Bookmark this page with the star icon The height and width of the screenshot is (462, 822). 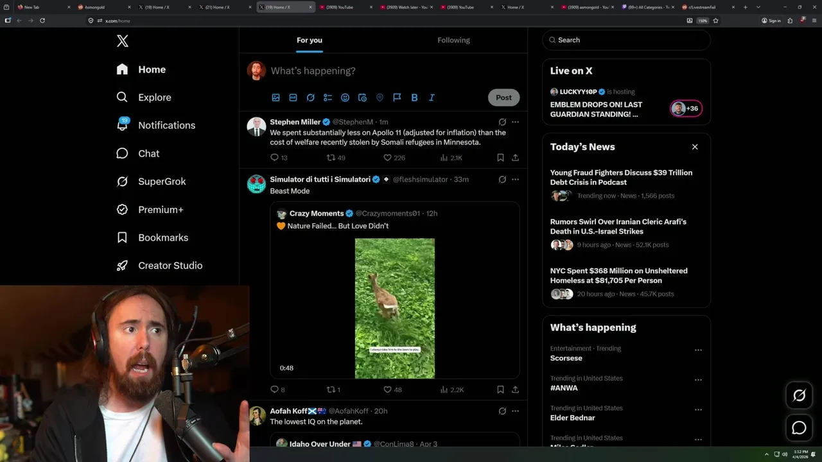click(715, 21)
